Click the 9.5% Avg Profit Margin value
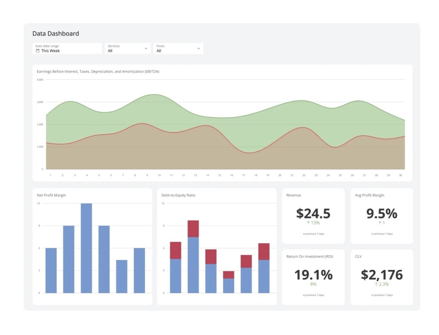439x335 pixels. tap(381, 213)
